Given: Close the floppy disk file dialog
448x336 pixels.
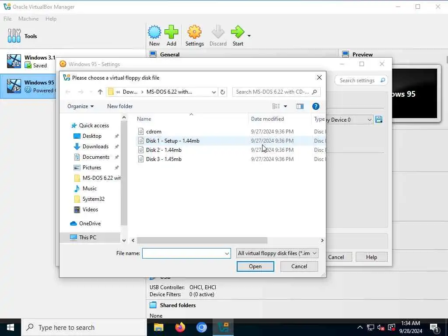Looking at the screenshot, I should [319, 77].
